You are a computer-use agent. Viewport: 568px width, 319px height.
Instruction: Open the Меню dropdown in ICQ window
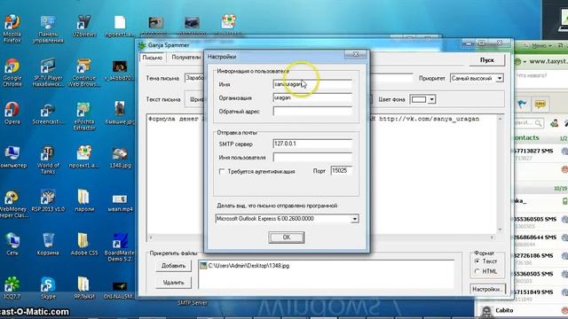click(541, 46)
